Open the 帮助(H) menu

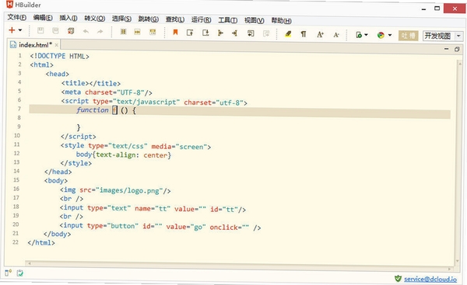pyautogui.click(x=281, y=20)
